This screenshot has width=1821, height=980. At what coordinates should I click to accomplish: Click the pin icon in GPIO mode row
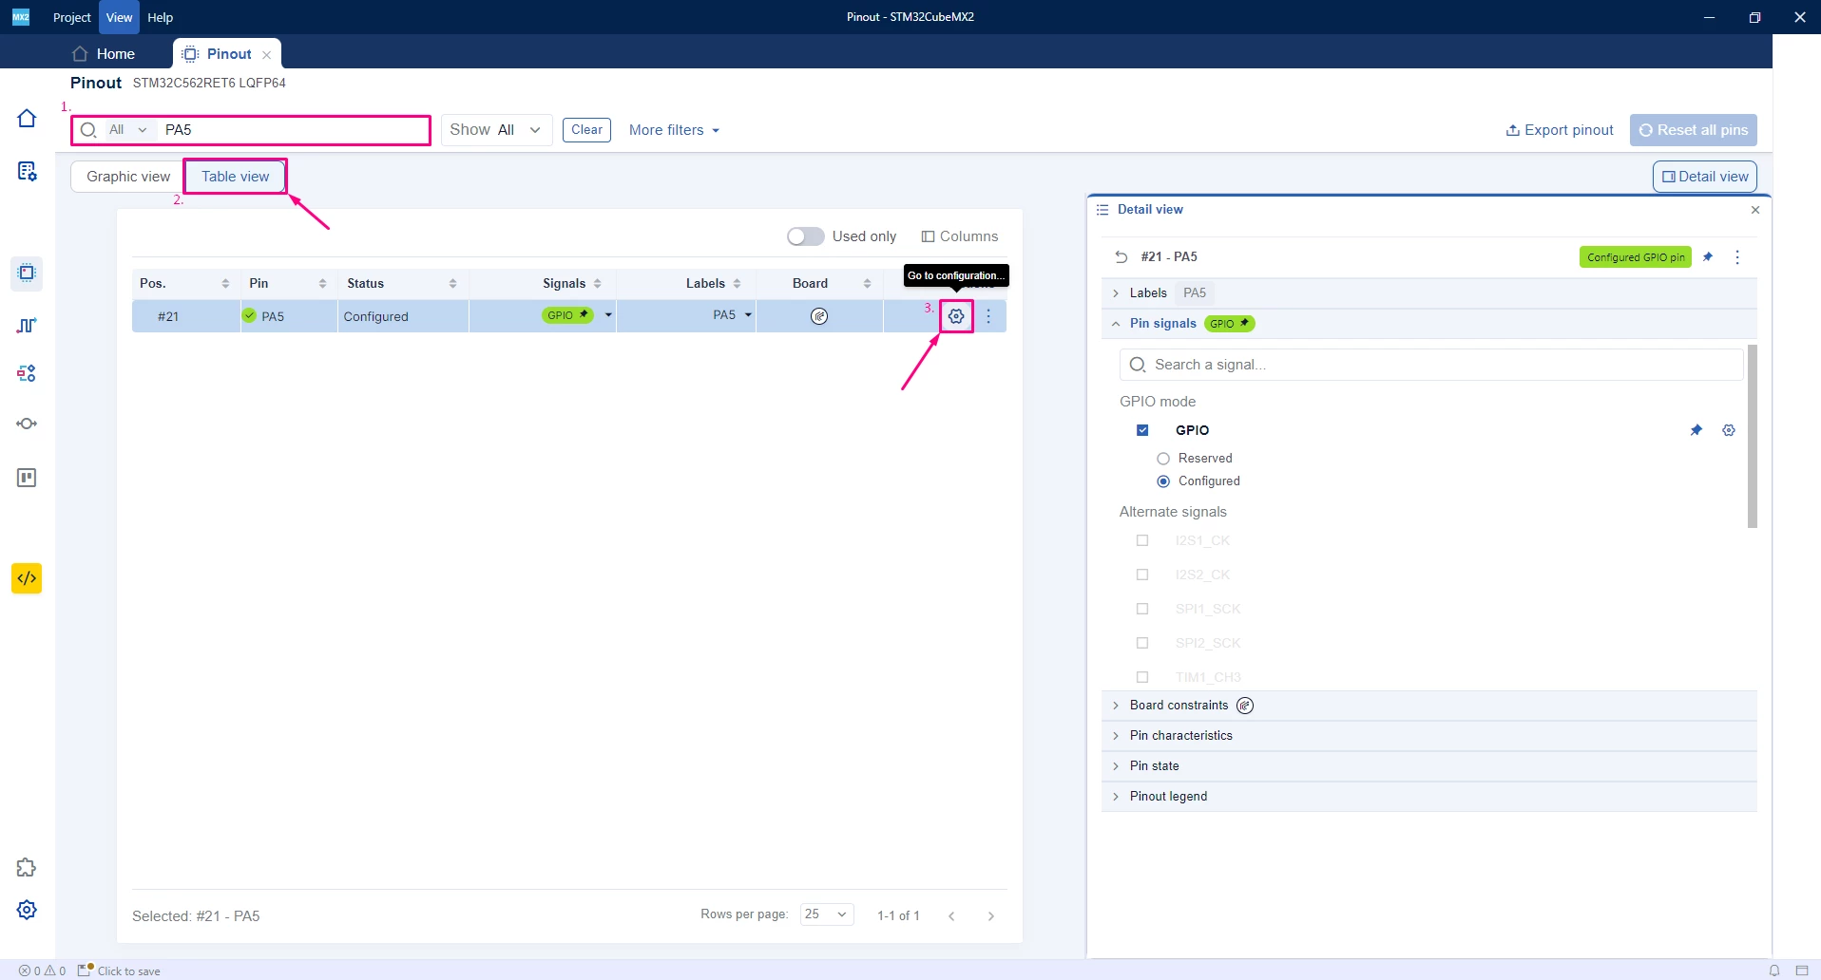point(1696,430)
